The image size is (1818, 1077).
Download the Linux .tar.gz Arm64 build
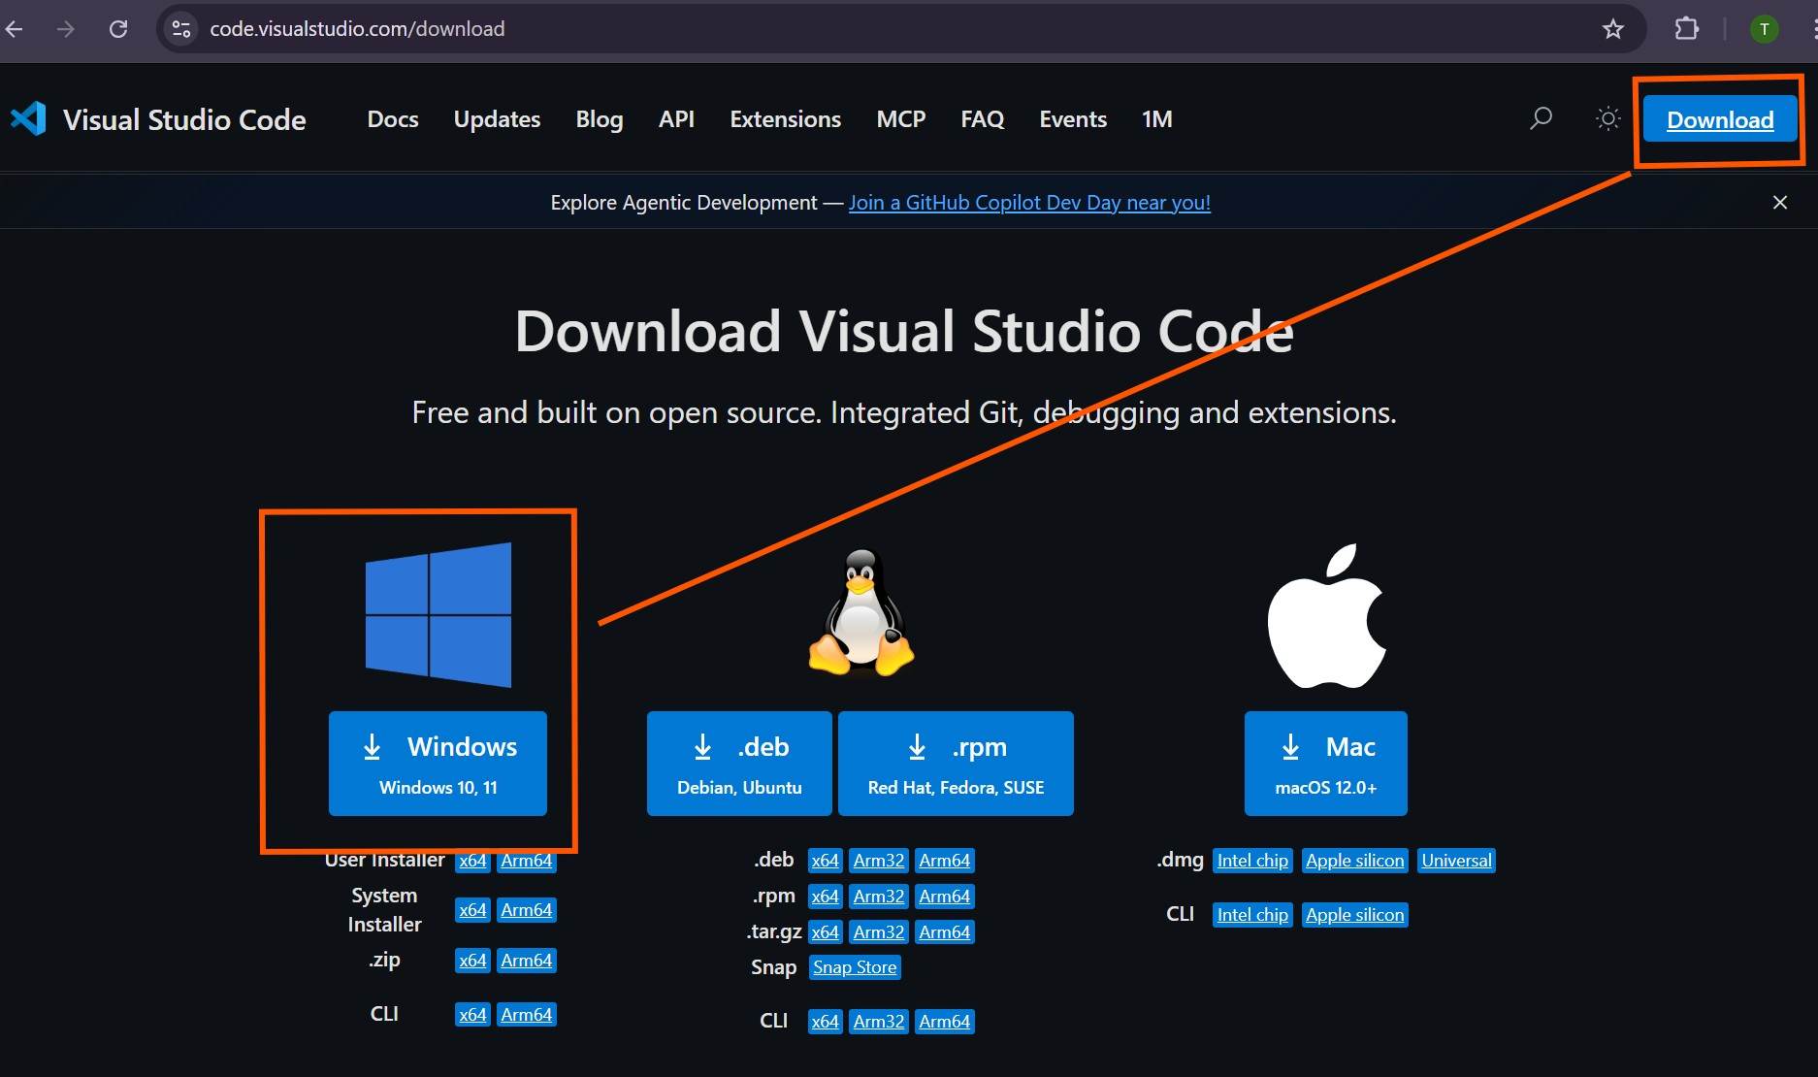(x=945, y=932)
